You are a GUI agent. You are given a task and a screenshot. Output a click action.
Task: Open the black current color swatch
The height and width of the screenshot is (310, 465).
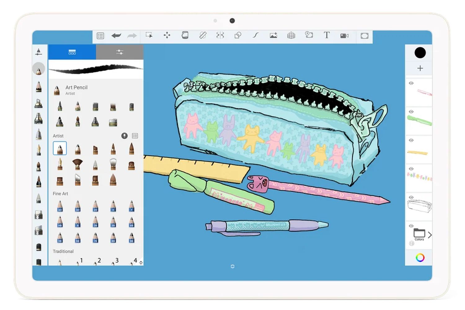[420, 53]
